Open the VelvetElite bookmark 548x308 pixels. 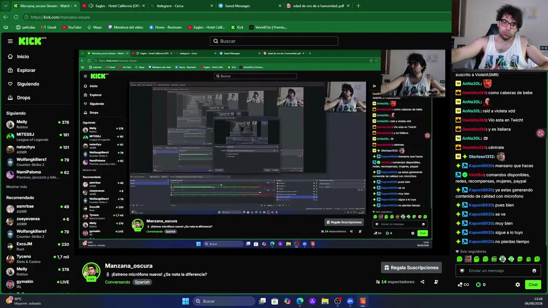[268, 27]
